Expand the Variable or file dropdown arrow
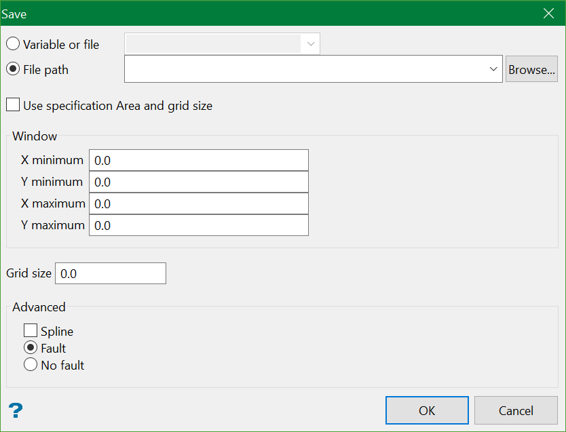This screenshot has width=566, height=432. (x=311, y=44)
